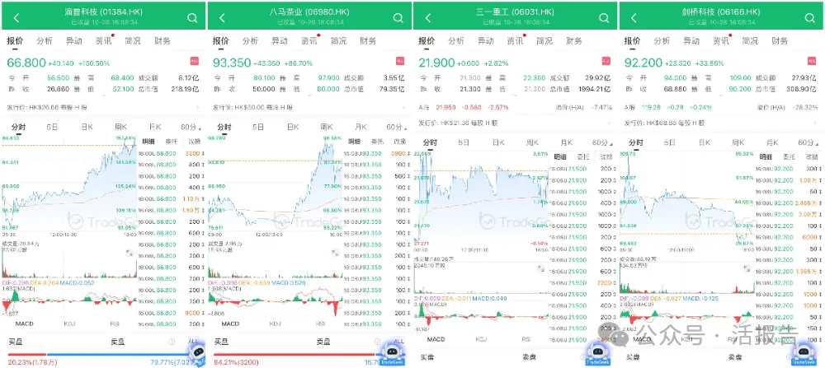The image size is (825, 368).
Task: Switch 剑桥科技 chart to 周K
Action: 739,127
